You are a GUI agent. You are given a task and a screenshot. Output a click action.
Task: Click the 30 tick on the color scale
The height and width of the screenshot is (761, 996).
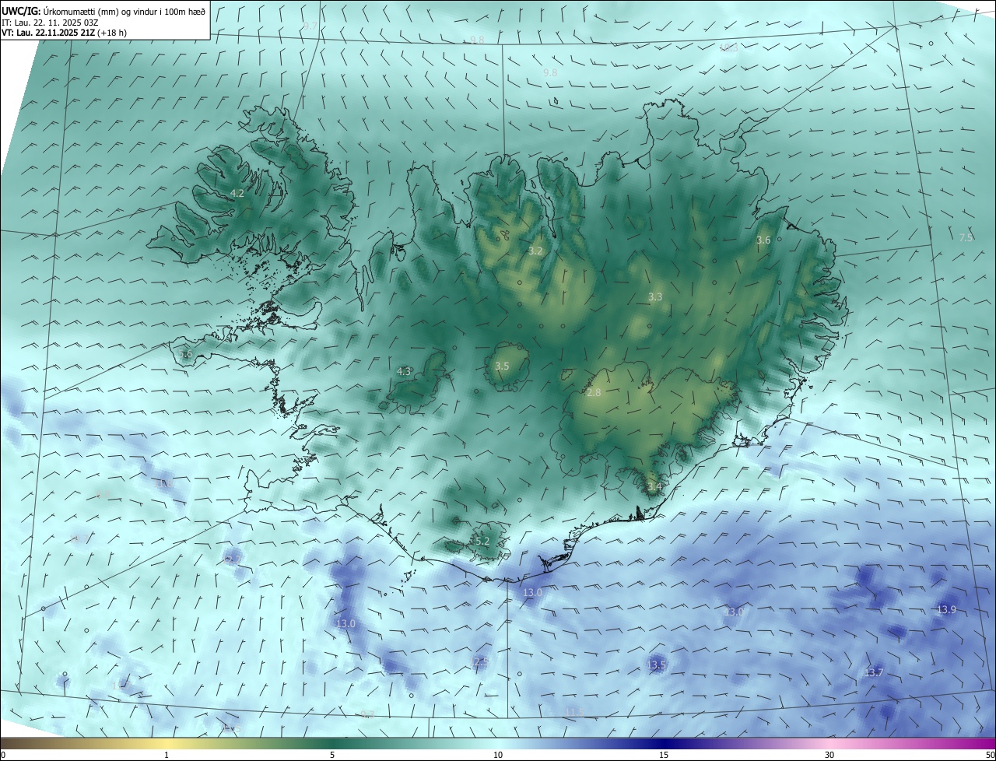(829, 755)
